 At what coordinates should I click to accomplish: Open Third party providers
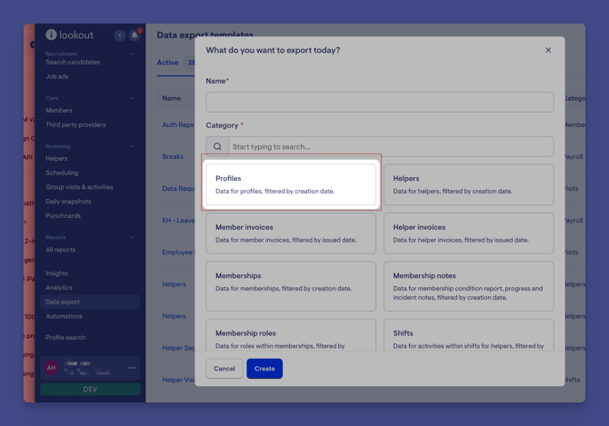pos(75,124)
